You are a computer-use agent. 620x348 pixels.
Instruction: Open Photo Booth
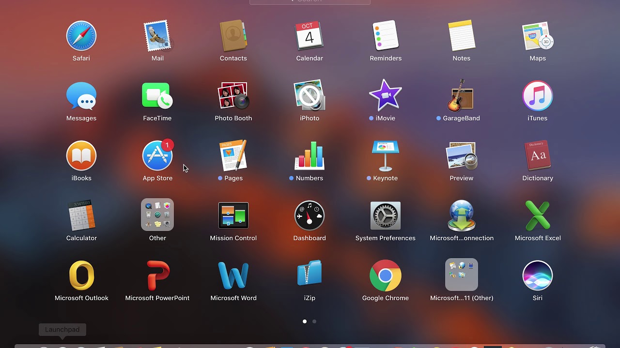[233, 96]
